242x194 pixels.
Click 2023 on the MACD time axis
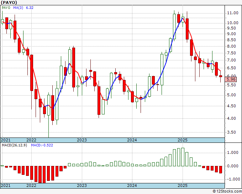82,185
